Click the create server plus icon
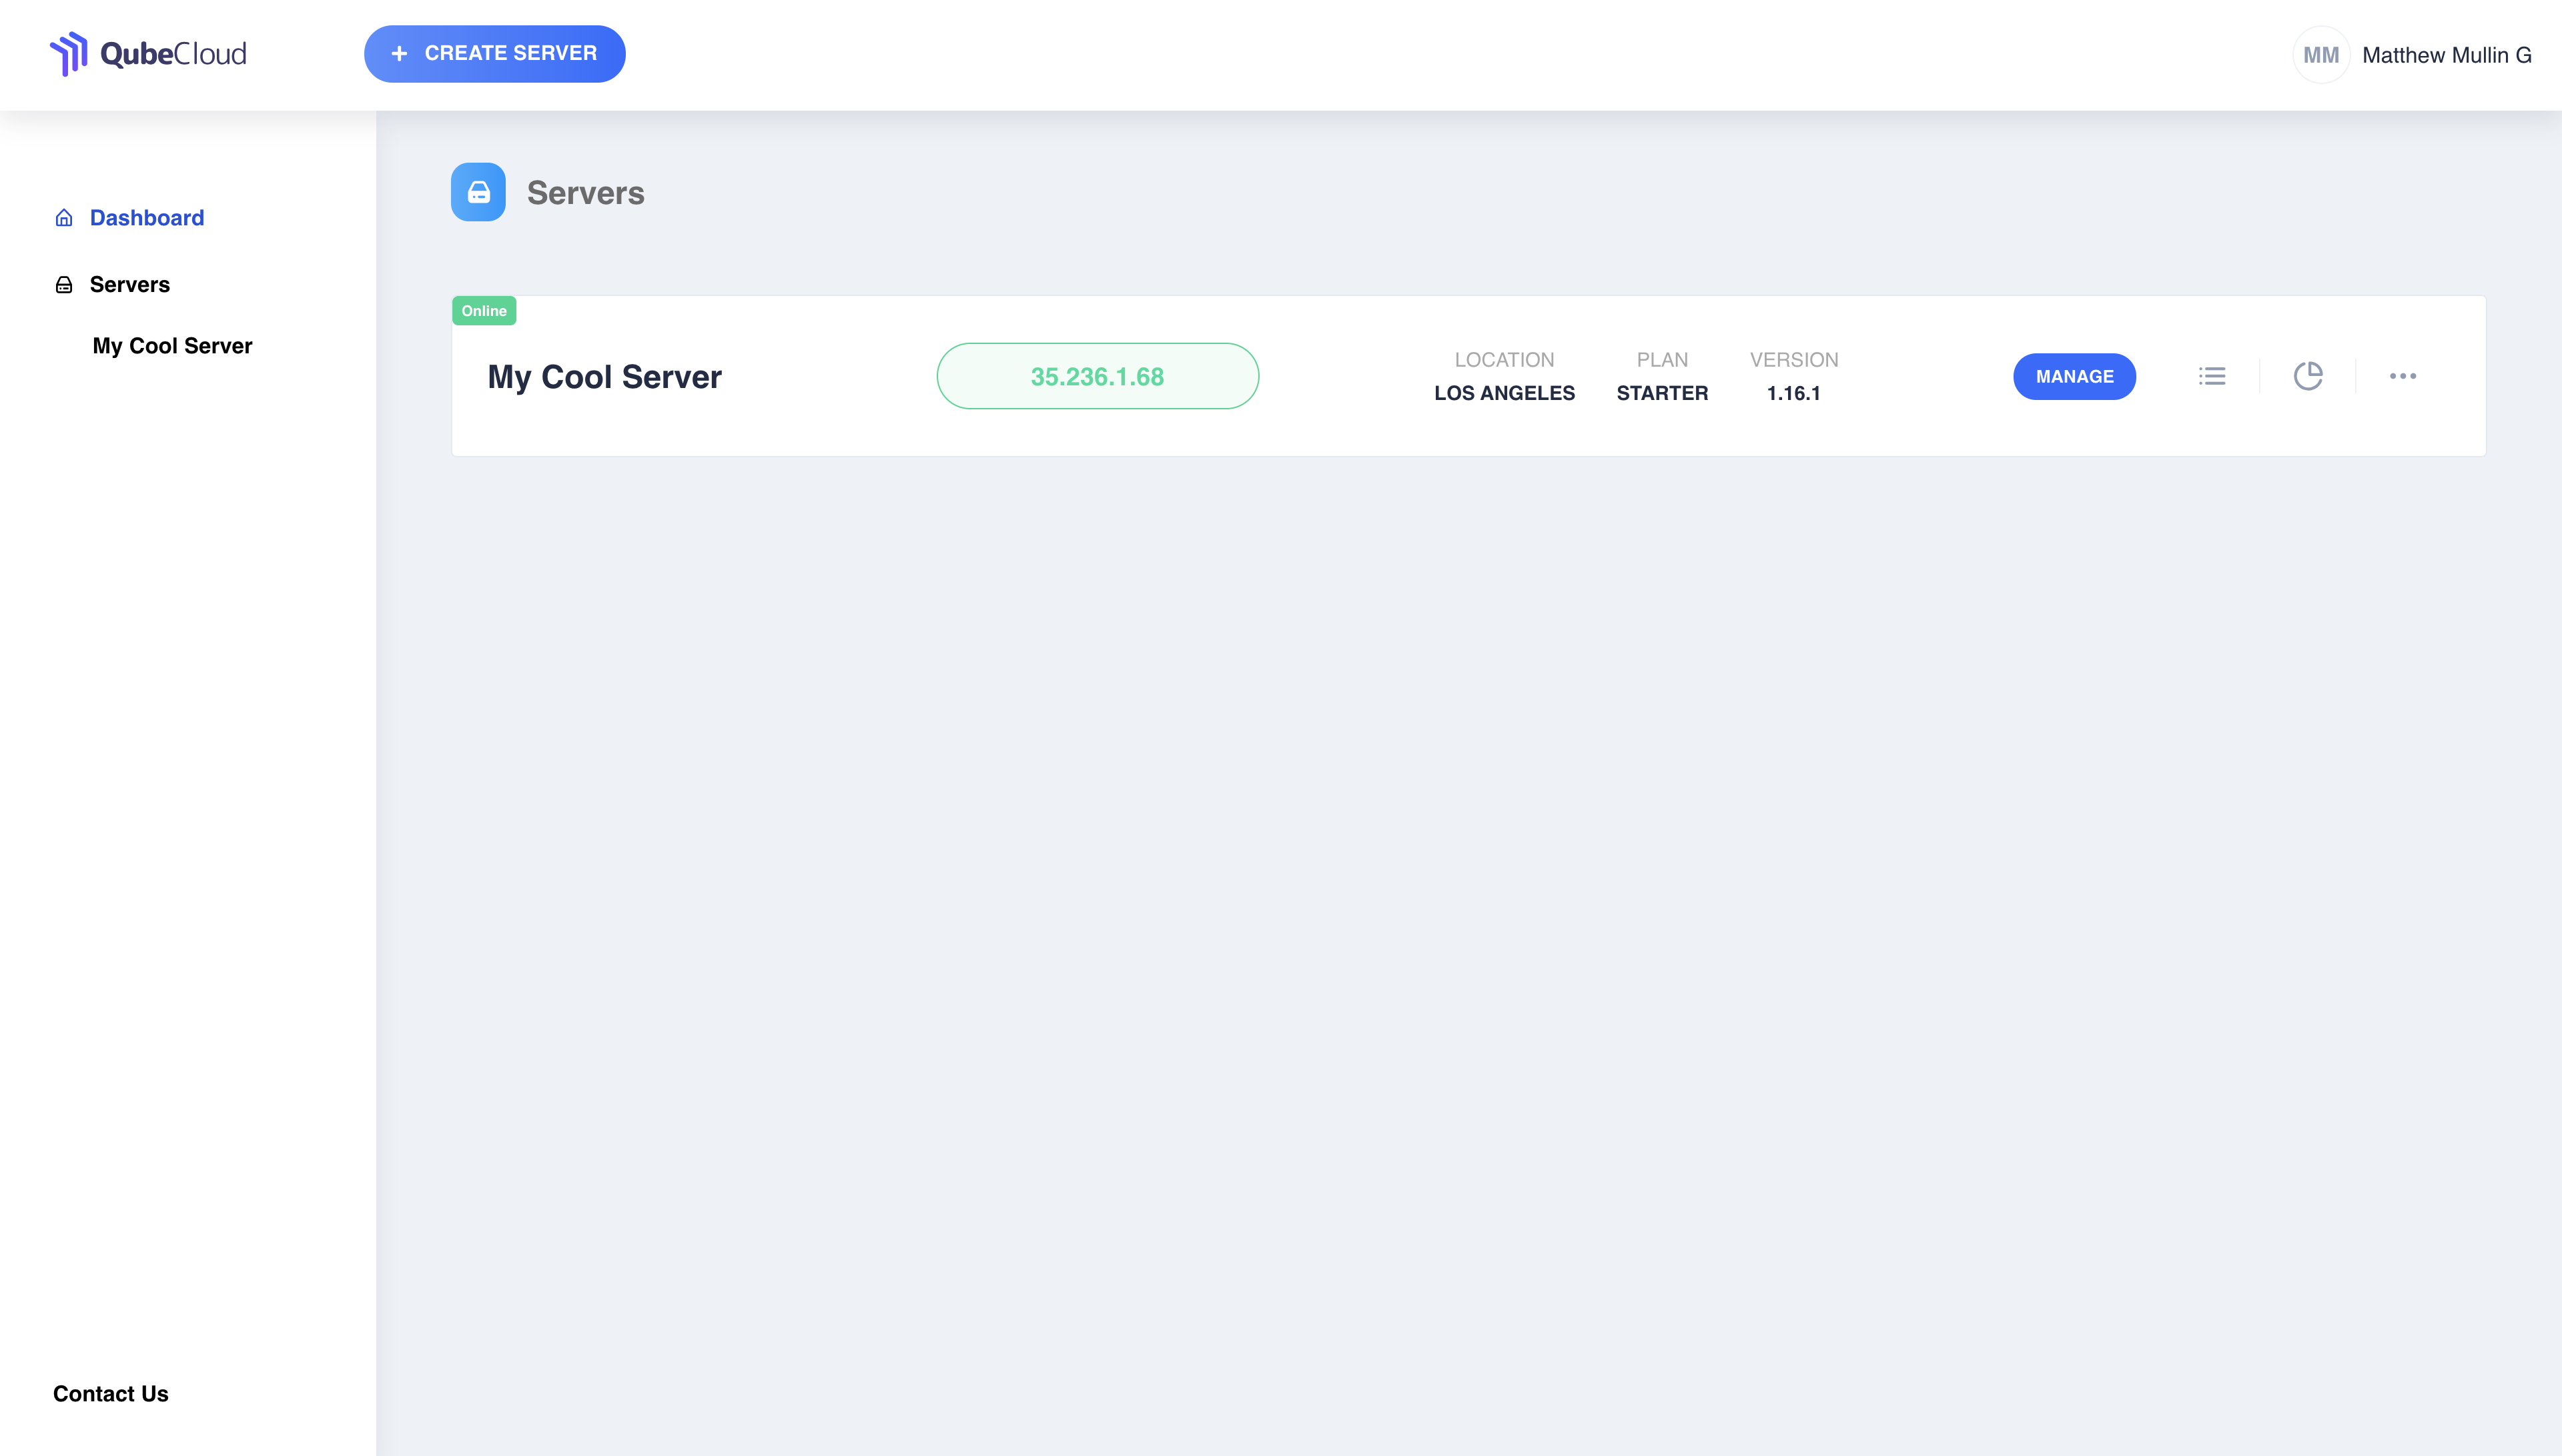The width and height of the screenshot is (2562, 1456). click(x=400, y=53)
